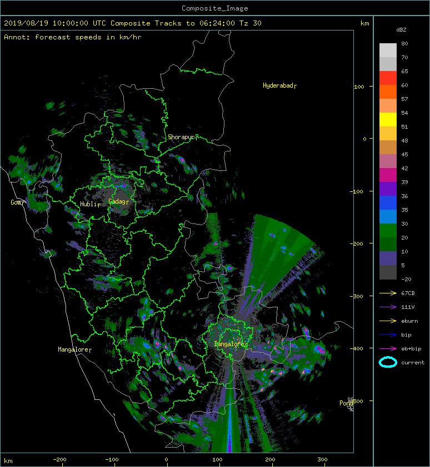This screenshot has width=430, height=467.
Task: Click the dBZ heading above the color scale
Action: pyautogui.click(x=401, y=30)
